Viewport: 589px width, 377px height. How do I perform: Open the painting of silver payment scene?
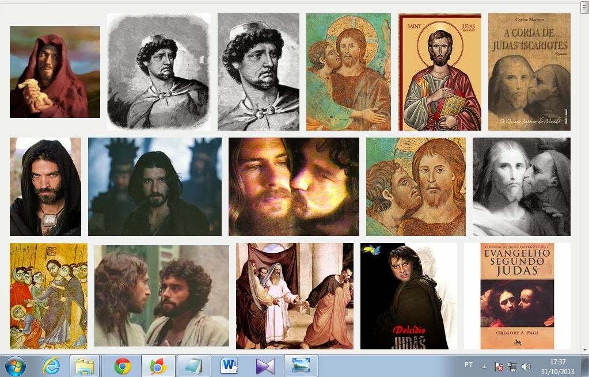point(295,296)
